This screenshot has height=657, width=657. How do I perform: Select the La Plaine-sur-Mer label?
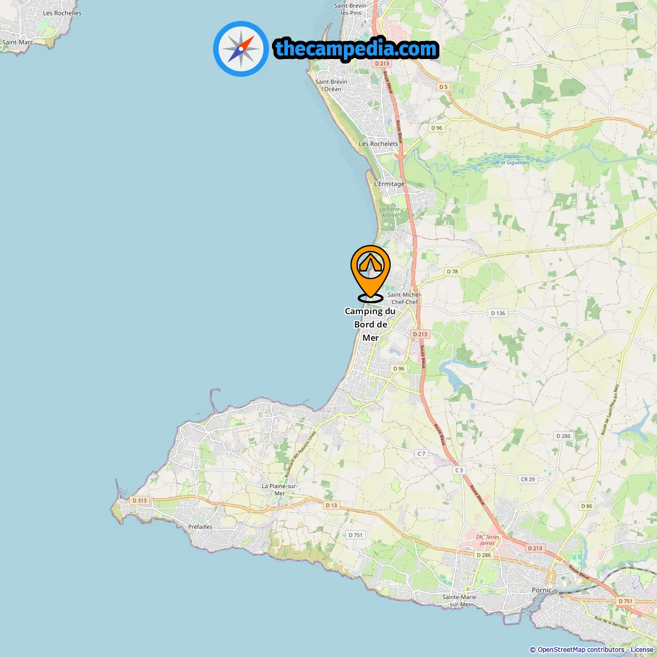pyautogui.click(x=279, y=490)
